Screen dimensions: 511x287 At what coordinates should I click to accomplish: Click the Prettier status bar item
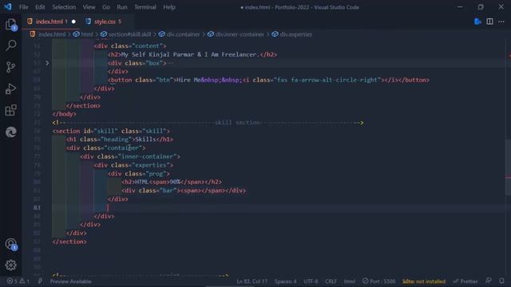465,281
